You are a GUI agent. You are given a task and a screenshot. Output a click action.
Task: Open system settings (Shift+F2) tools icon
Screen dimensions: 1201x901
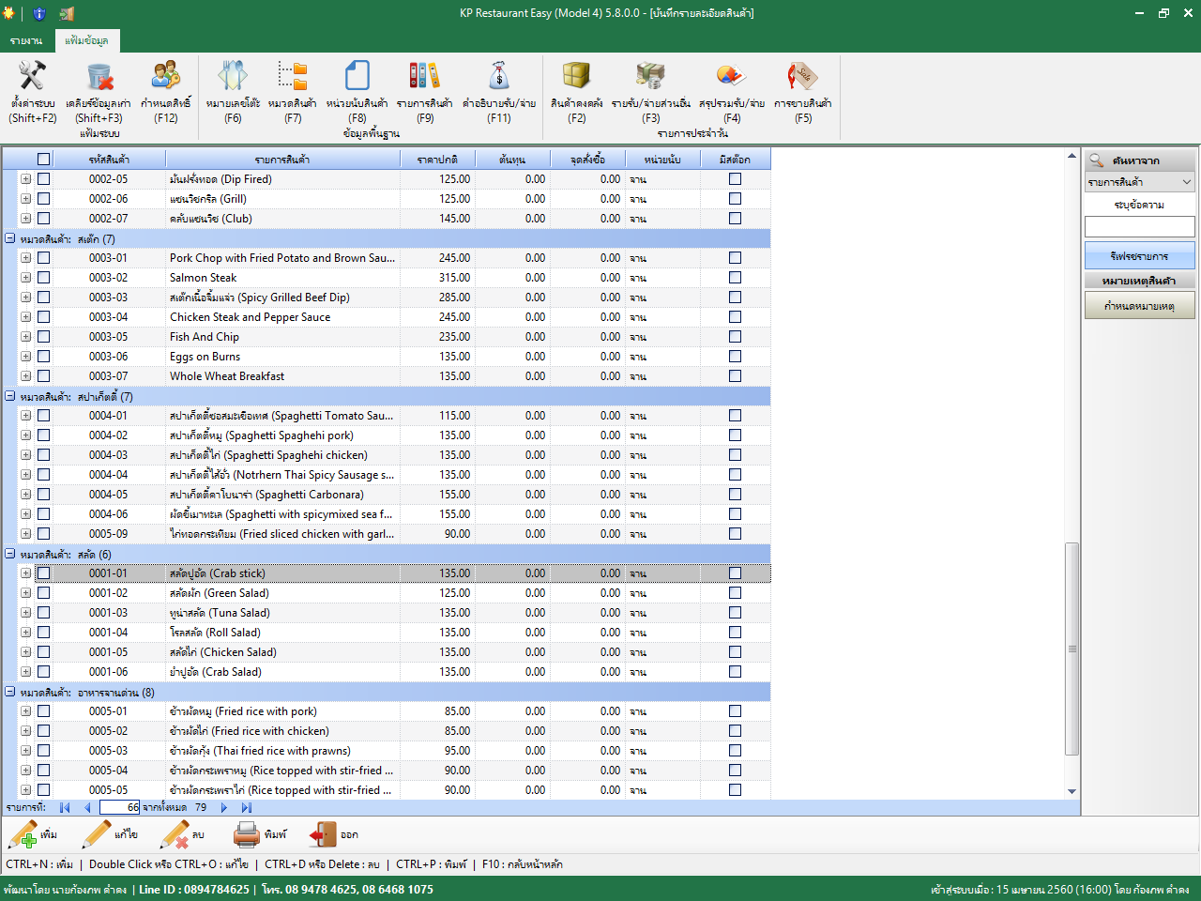pos(33,76)
